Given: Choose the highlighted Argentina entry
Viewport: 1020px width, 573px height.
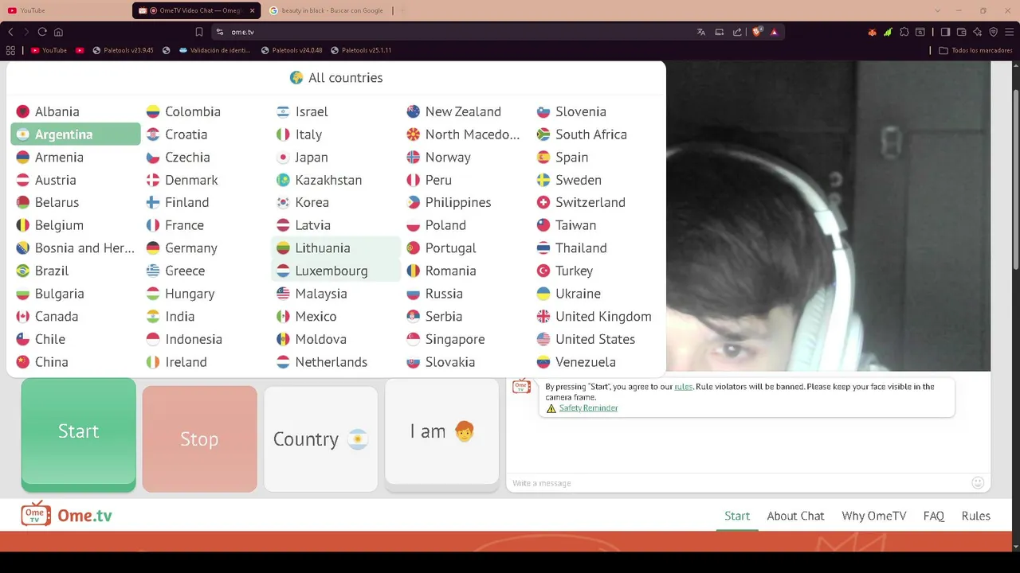Looking at the screenshot, I should tap(75, 134).
